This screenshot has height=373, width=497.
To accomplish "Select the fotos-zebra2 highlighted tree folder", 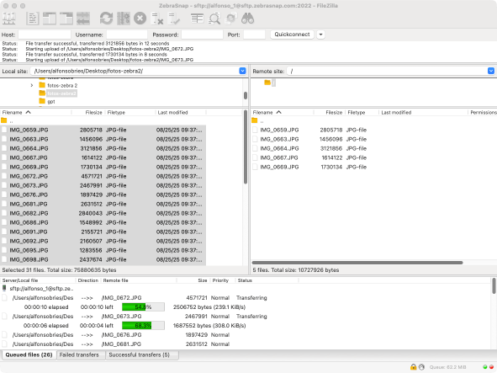I will tap(61, 93).
